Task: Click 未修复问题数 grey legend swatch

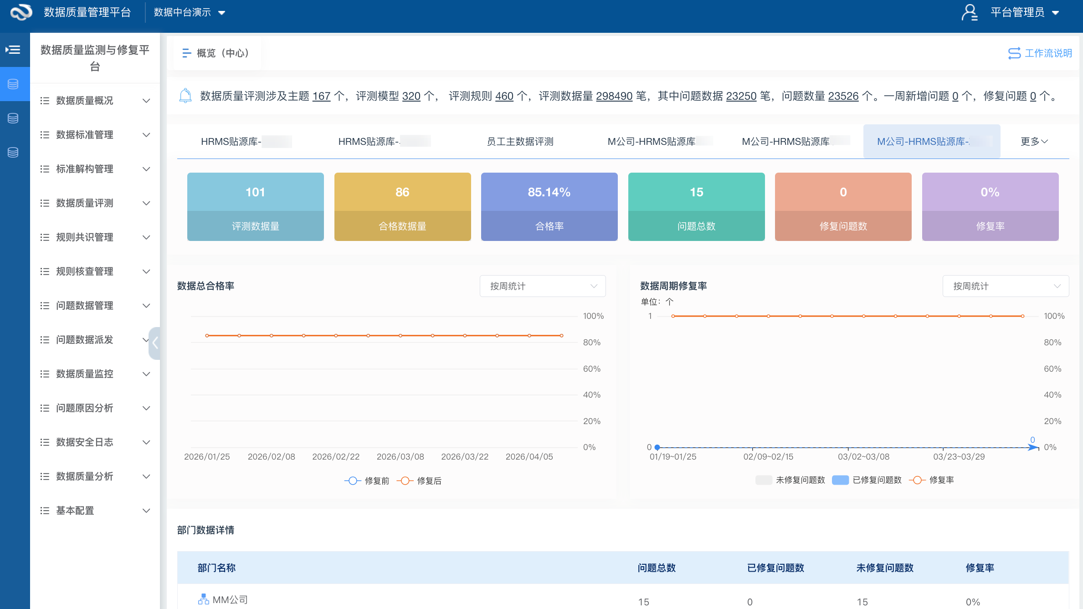Action: point(764,480)
